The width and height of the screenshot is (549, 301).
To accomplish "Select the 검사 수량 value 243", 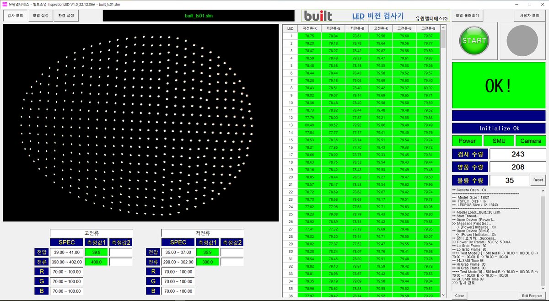I will [517, 154].
